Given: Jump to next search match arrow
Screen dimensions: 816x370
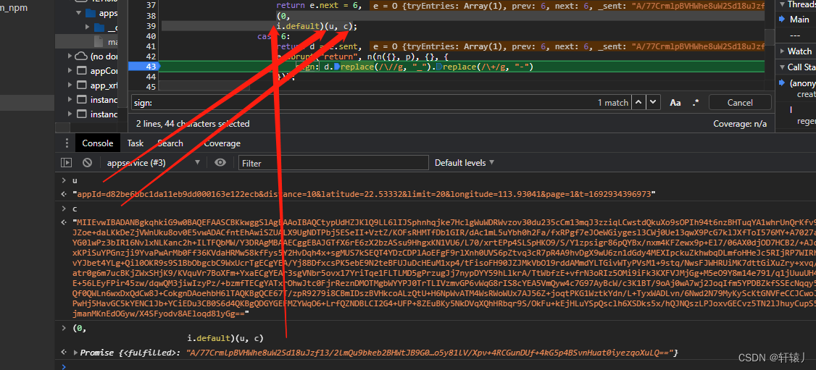Looking at the screenshot, I should pos(653,102).
